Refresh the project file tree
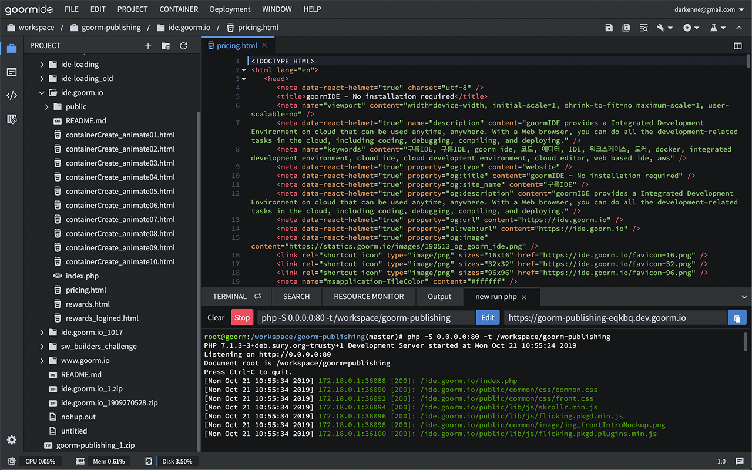The width and height of the screenshot is (752, 470). [184, 45]
